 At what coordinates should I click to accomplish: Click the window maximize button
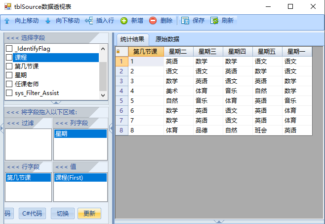(290, 6)
